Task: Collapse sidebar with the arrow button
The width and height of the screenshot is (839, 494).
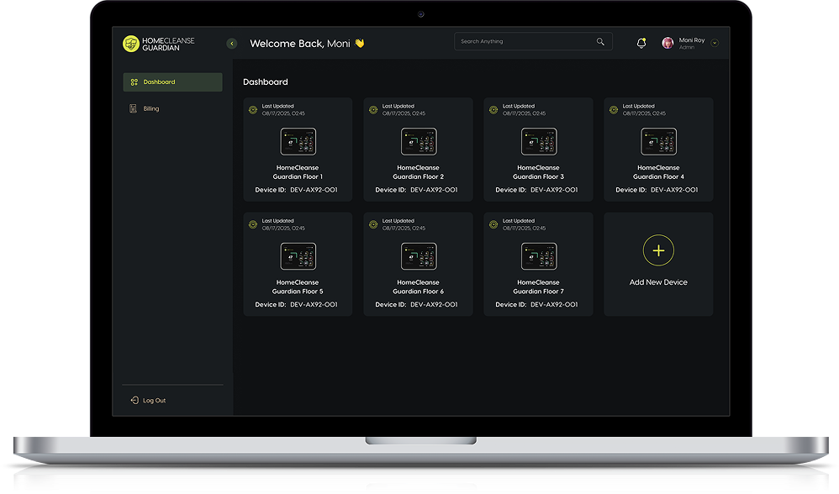Action: (232, 44)
